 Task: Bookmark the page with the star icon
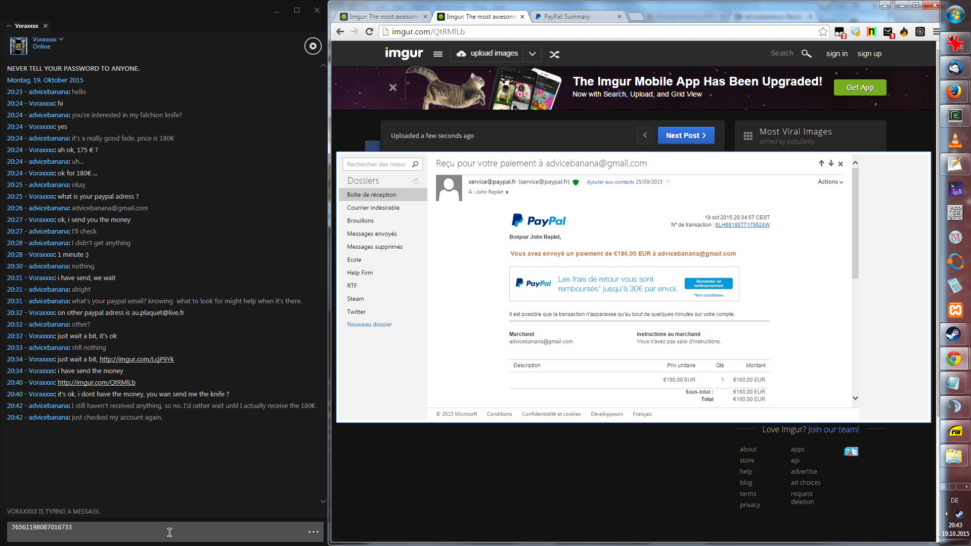823,32
